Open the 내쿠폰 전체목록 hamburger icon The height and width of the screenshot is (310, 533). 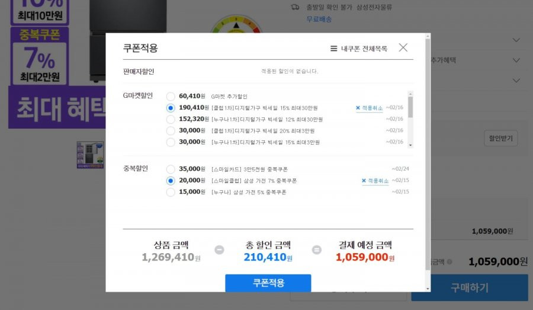[333, 49]
